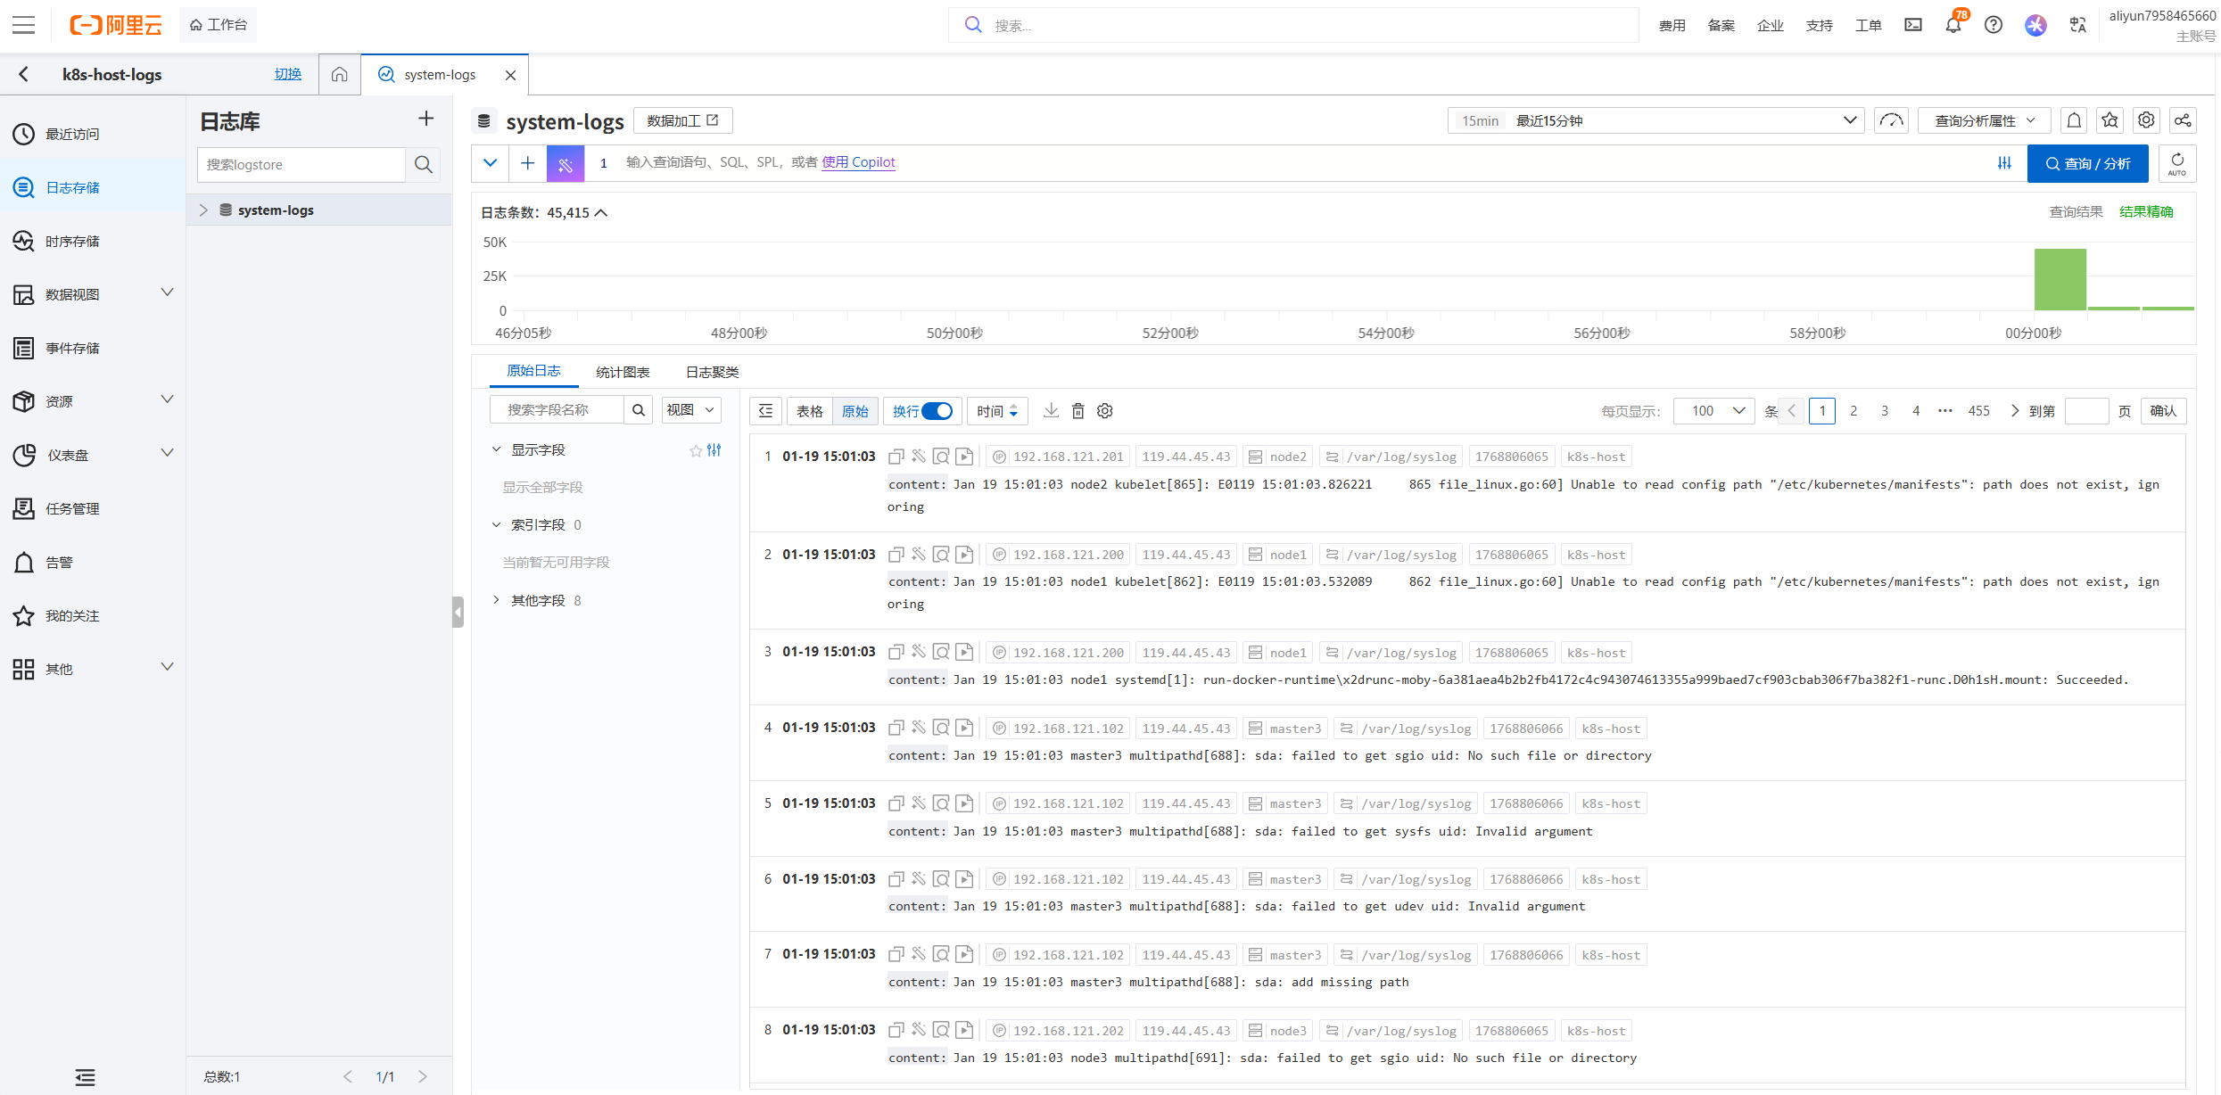Click the star favorite icon in top toolbar
Screen dimensions: 2221x1095
click(2110, 120)
